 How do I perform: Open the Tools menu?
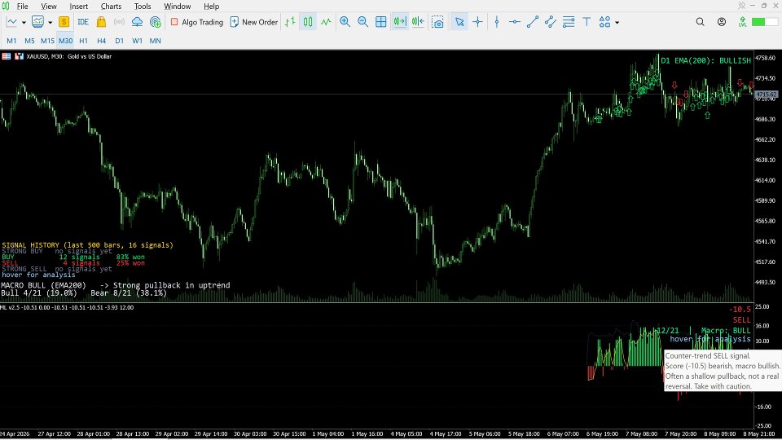(x=143, y=7)
